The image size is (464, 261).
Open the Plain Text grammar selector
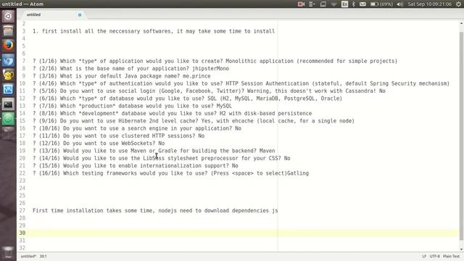(x=451, y=256)
